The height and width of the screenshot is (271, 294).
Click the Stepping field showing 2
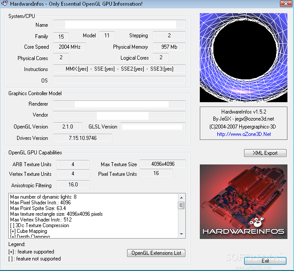click(169, 36)
